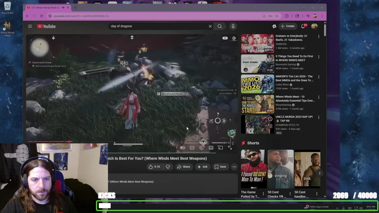Bookmark this page with the star icon
Viewport: 379px width, 213px height.
pyautogui.click(x=277, y=16)
